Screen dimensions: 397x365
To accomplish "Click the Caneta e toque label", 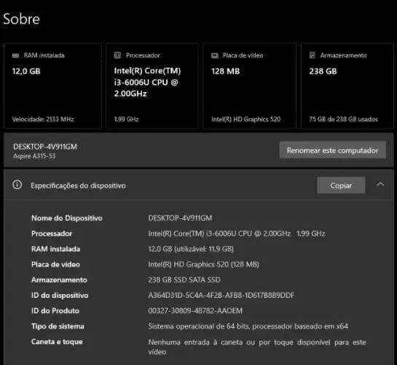I will point(57,342).
